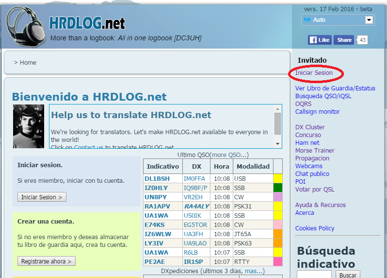
Task: Click the Hora column header
Action: coord(222,166)
